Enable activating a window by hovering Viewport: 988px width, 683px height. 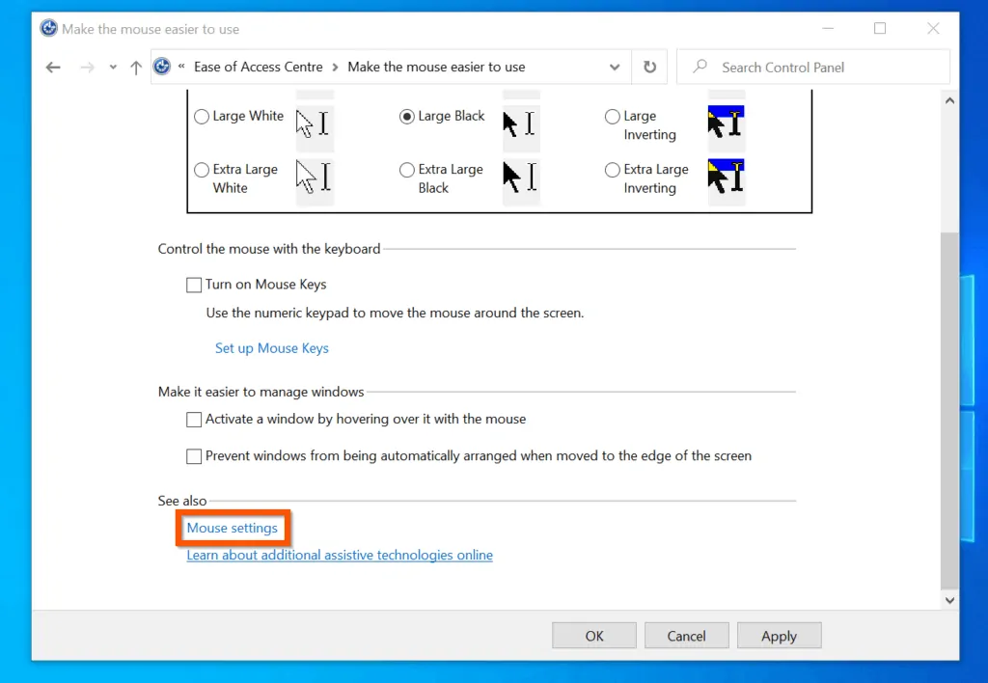tap(194, 421)
